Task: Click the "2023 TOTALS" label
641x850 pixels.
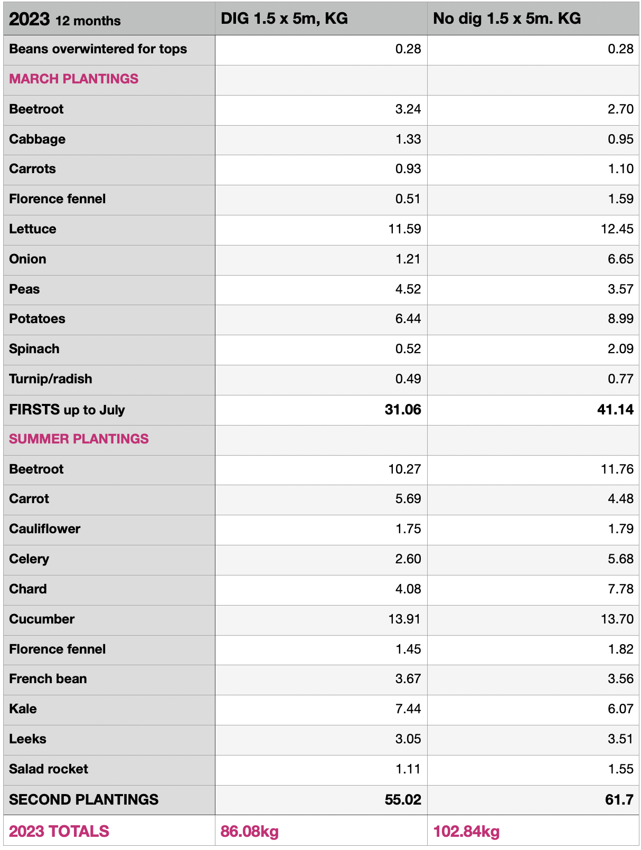Action: 59,832
